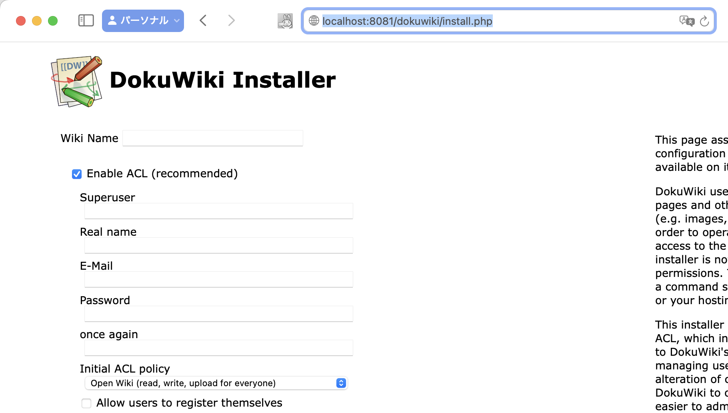Open the パーソナル profile dropdown
The width and height of the screenshot is (728, 413).
coord(143,20)
